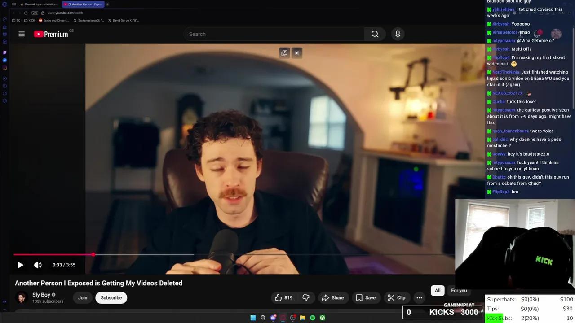Image resolution: width=575 pixels, height=323 pixels.
Task: Skip to next video icon atop player
Action: [296, 53]
